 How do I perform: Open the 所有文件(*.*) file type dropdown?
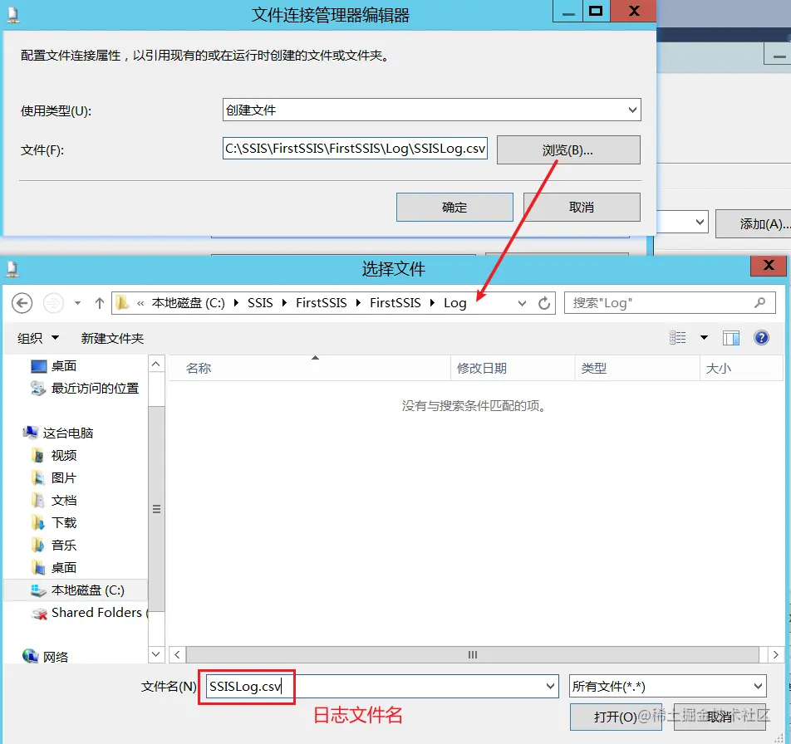click(667, 686)
